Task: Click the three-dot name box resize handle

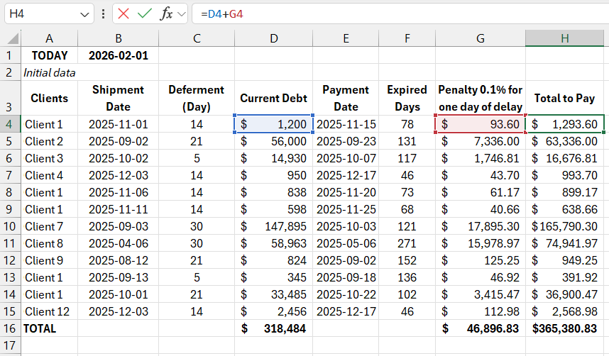Action: click(x=104, y=13)
